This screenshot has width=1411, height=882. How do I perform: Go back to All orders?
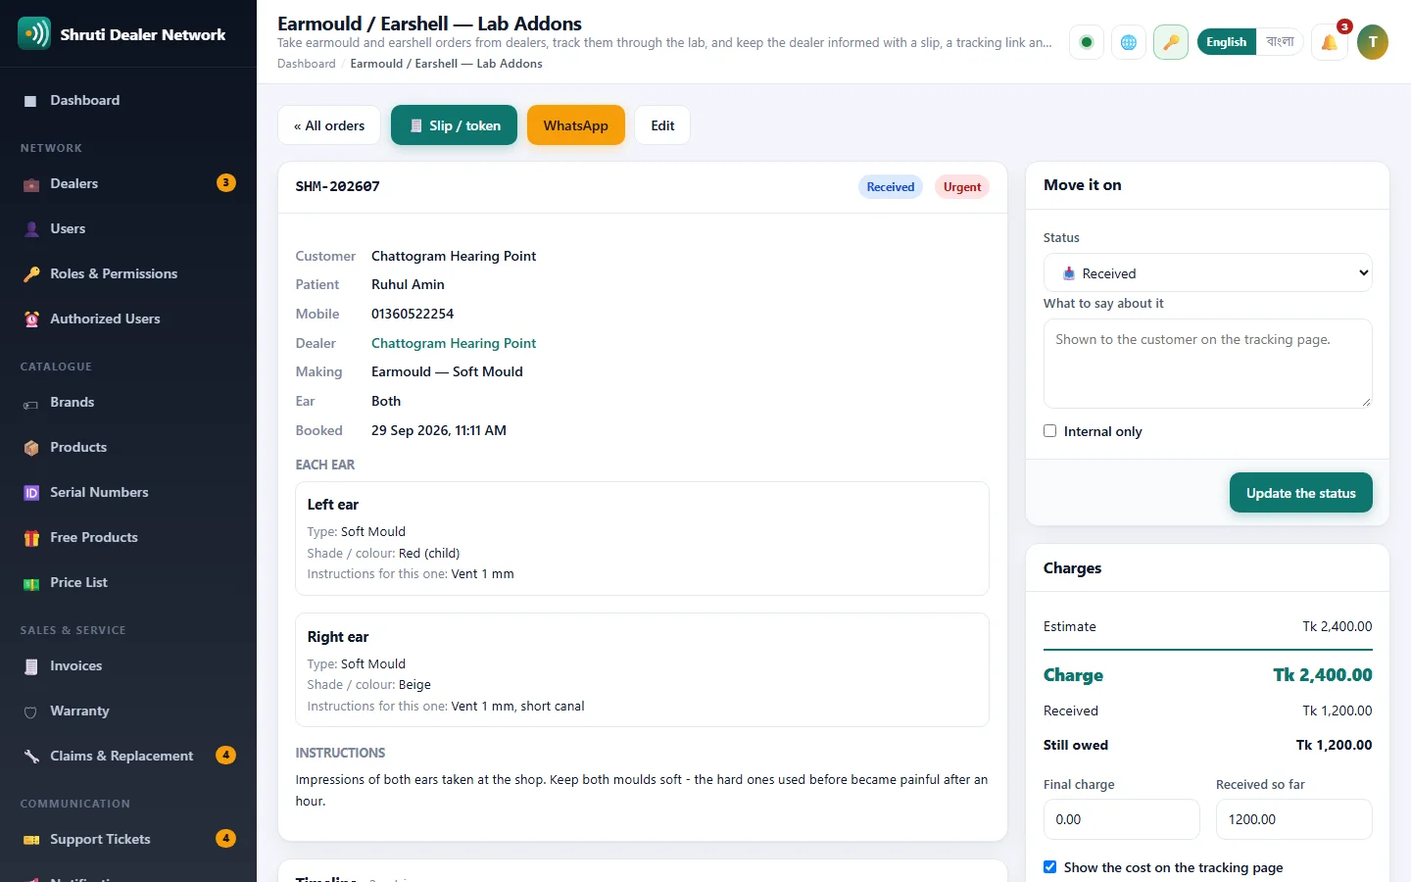329,125
